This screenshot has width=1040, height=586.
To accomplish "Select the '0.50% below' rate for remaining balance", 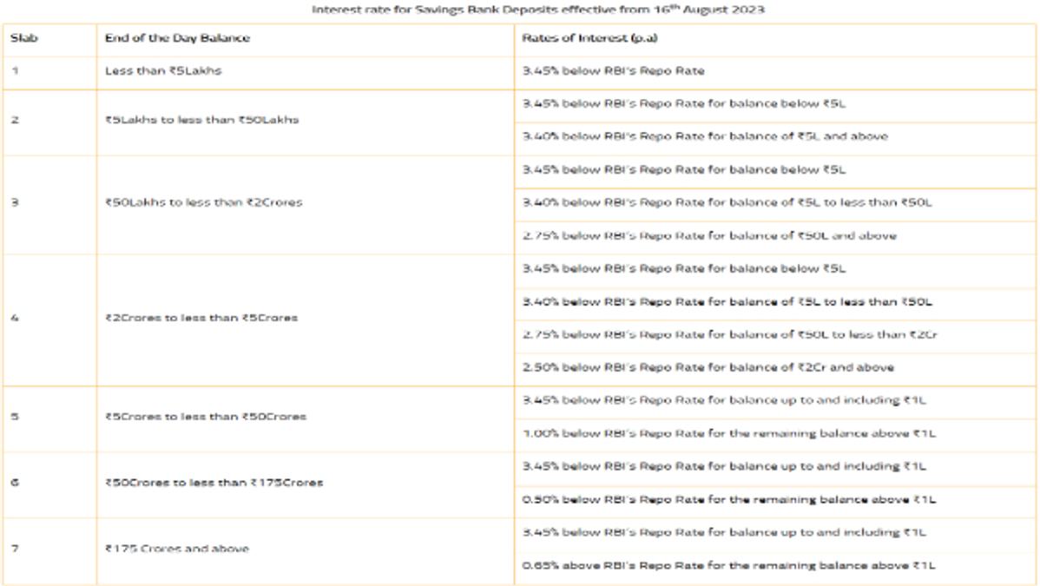I will (729, 499).
